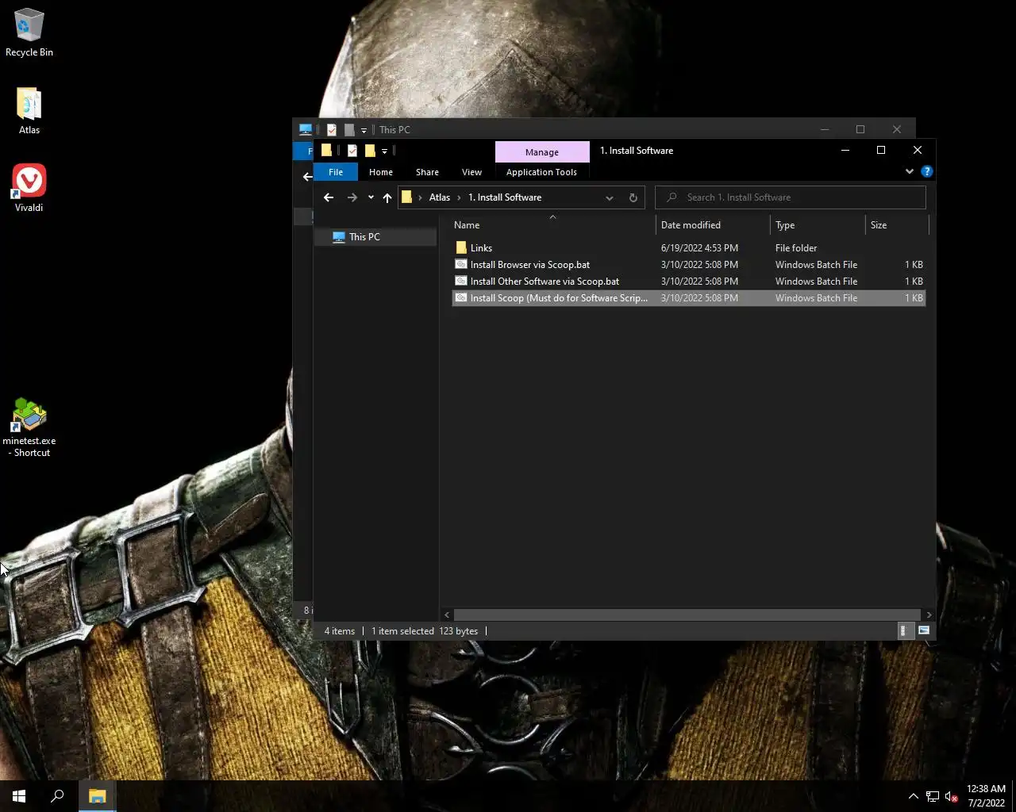Open the File tab

[x=336, y=172]
